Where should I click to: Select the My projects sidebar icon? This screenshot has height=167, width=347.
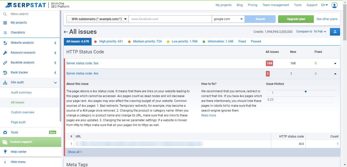pyautogui.click(x=5, y=23)
